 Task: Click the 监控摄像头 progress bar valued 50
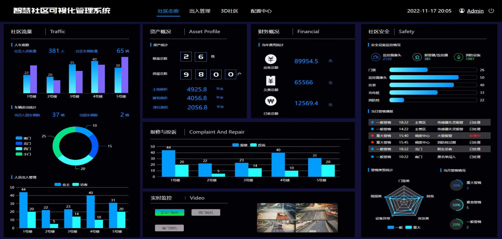433,77
